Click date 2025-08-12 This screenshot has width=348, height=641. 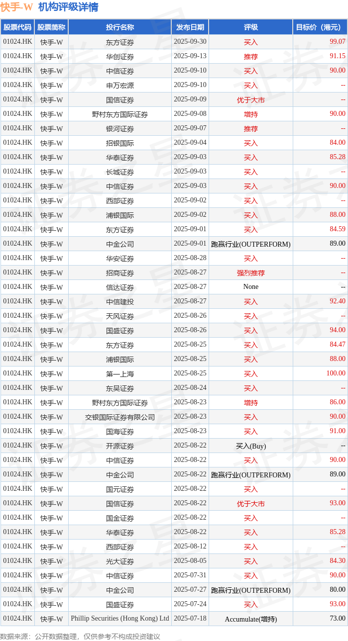(x=190, y=547)
